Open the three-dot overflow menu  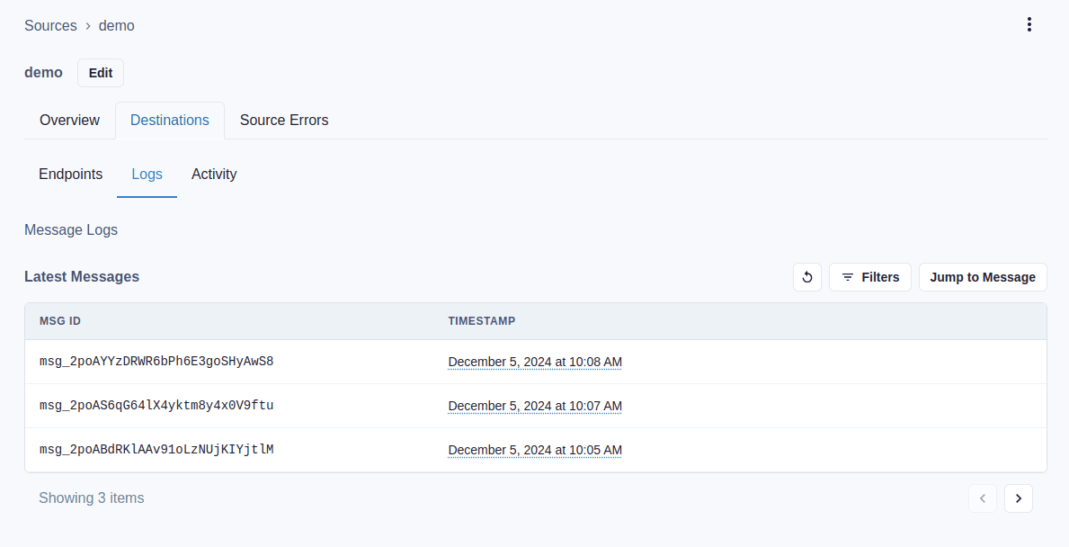tap(1029, 24)
